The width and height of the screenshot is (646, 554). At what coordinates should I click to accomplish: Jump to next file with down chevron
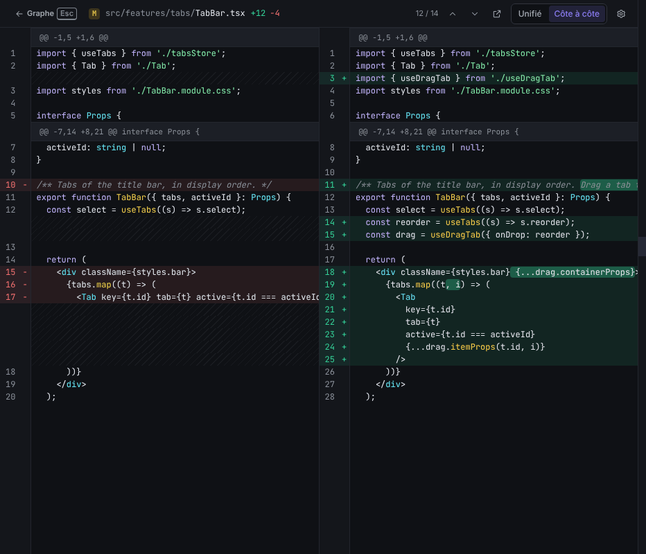475,14
